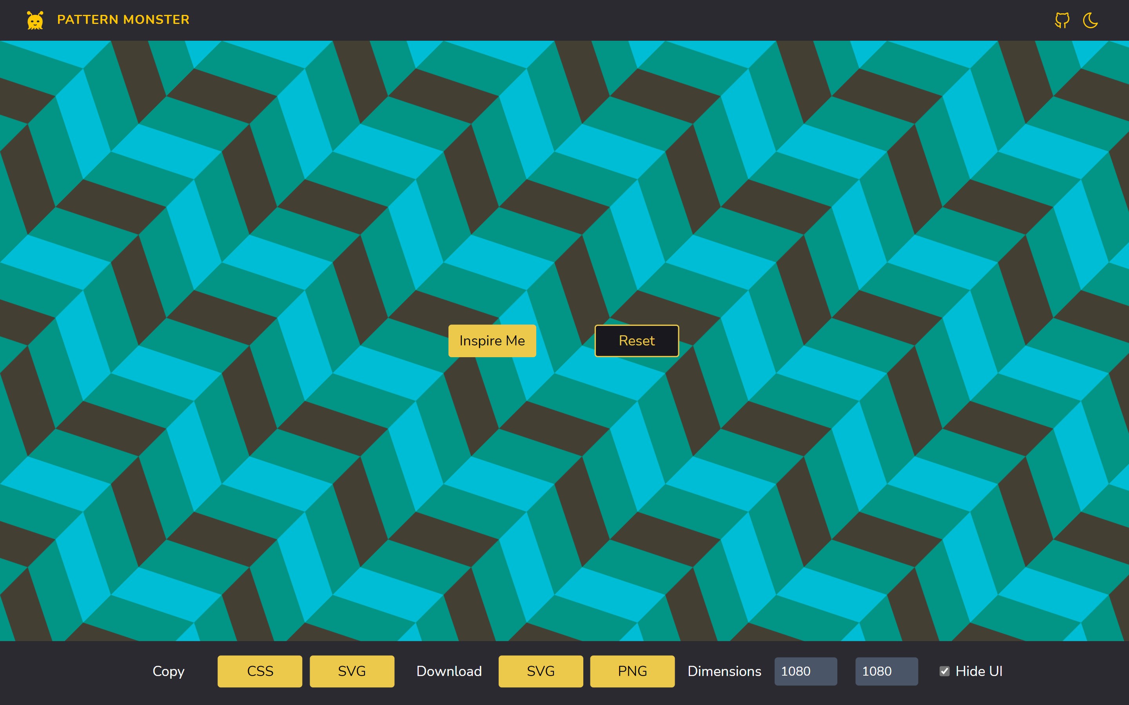Screen dimensions: 1129x705
Task: Copy the pattern's SVG code
Action: tap(352, 671)
